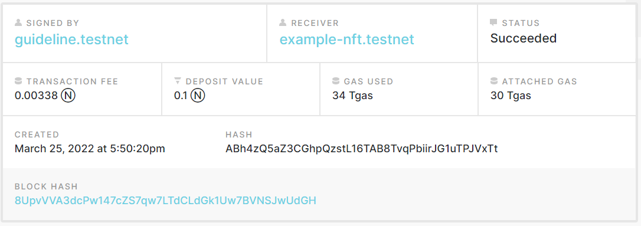
Task: Click the Succeeded status value
Action: click(524, 38)
